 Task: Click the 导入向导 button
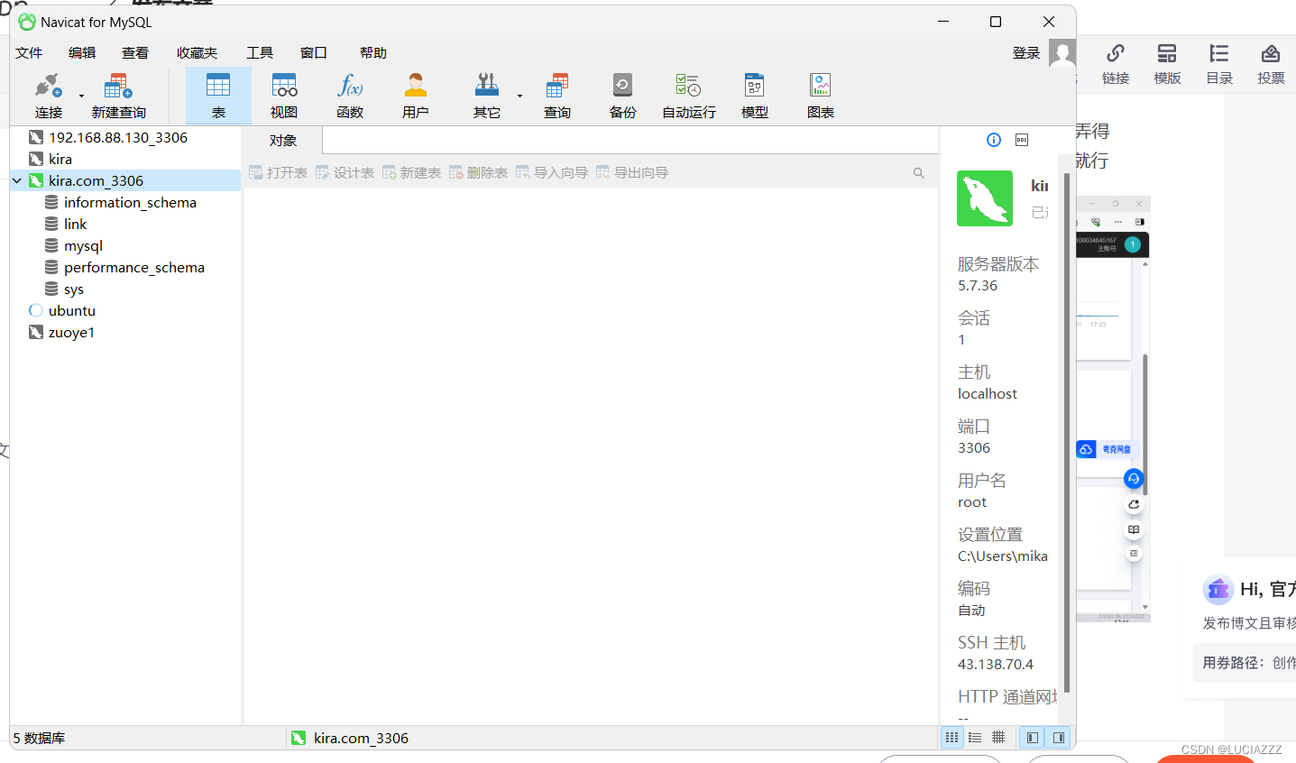(552, 172)
